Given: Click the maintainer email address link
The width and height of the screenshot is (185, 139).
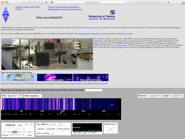Looking at the screenshot, I should pos(75,84).
